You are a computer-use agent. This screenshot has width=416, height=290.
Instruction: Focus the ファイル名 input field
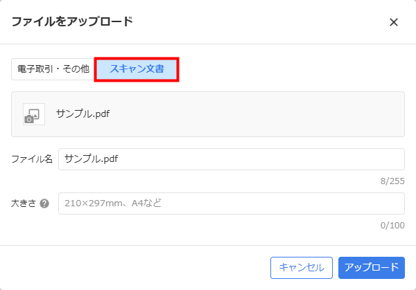(x=232, y=159)
